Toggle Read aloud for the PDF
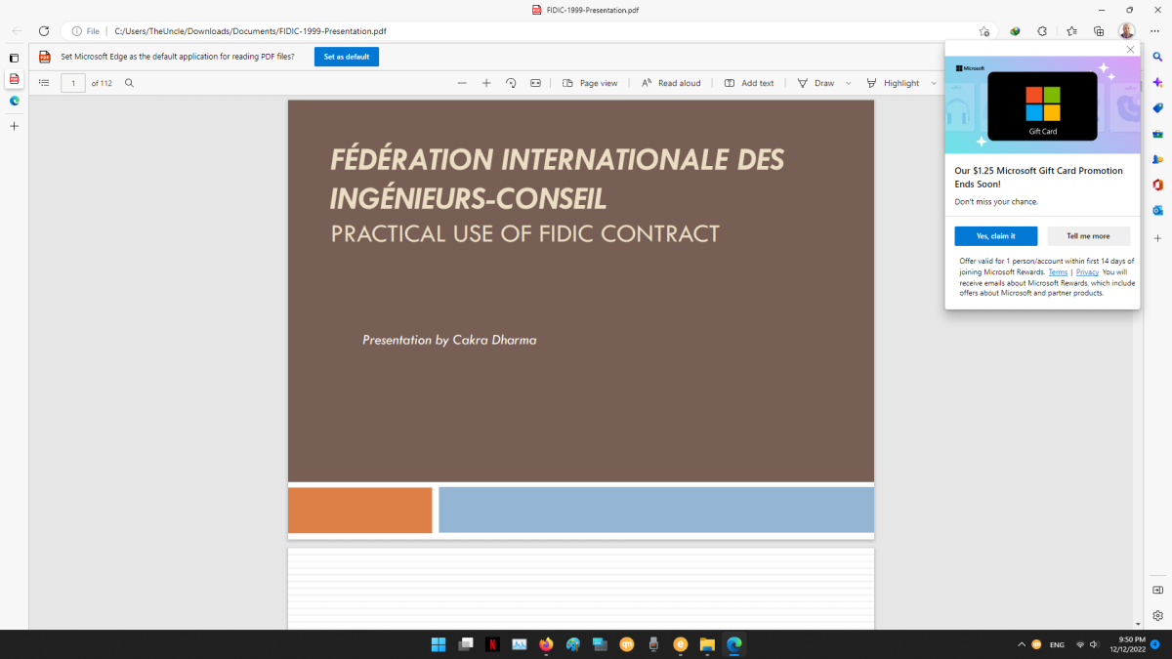 (x=671, y=83)
